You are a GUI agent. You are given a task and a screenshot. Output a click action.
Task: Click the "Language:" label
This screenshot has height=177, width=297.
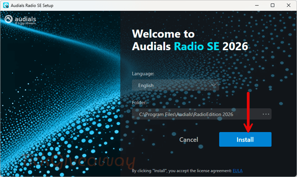point(143,74)
